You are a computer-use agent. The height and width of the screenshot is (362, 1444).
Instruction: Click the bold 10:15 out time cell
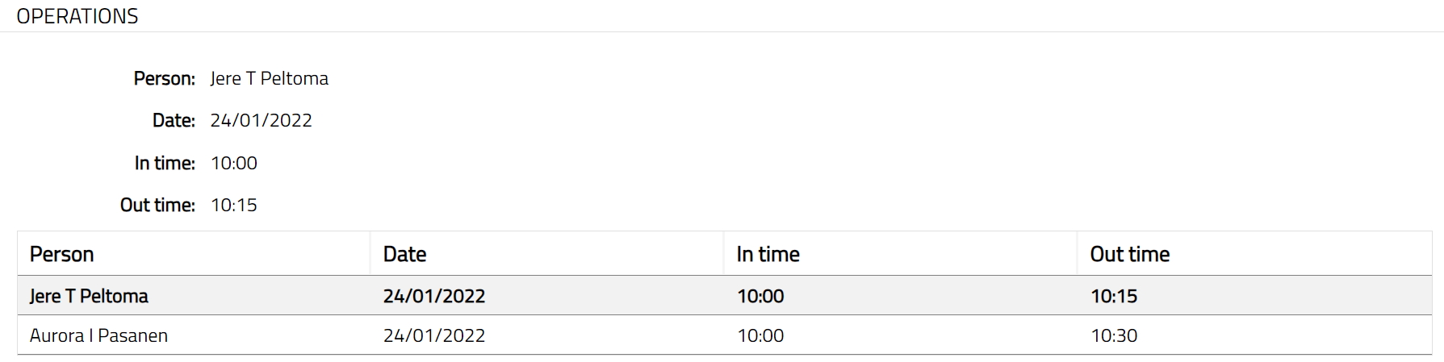point(1114,297)
